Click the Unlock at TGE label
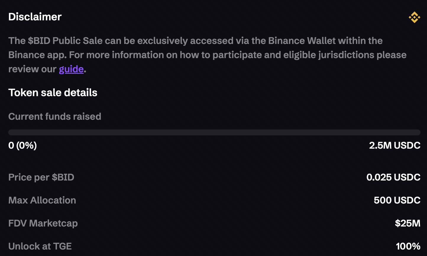 (40, 246)
